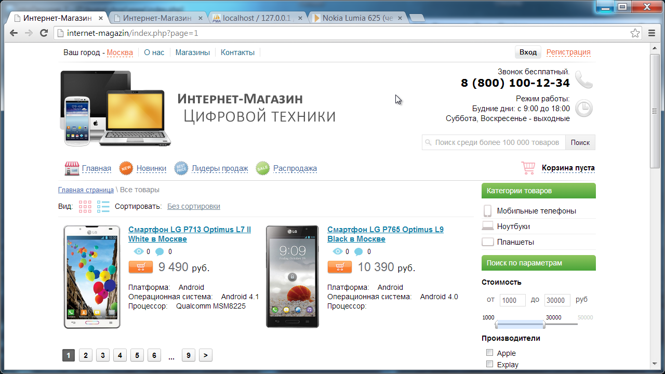Click views eye icon for LG P765
This screenshot has width=665, height=374.
tap(338, 252)
